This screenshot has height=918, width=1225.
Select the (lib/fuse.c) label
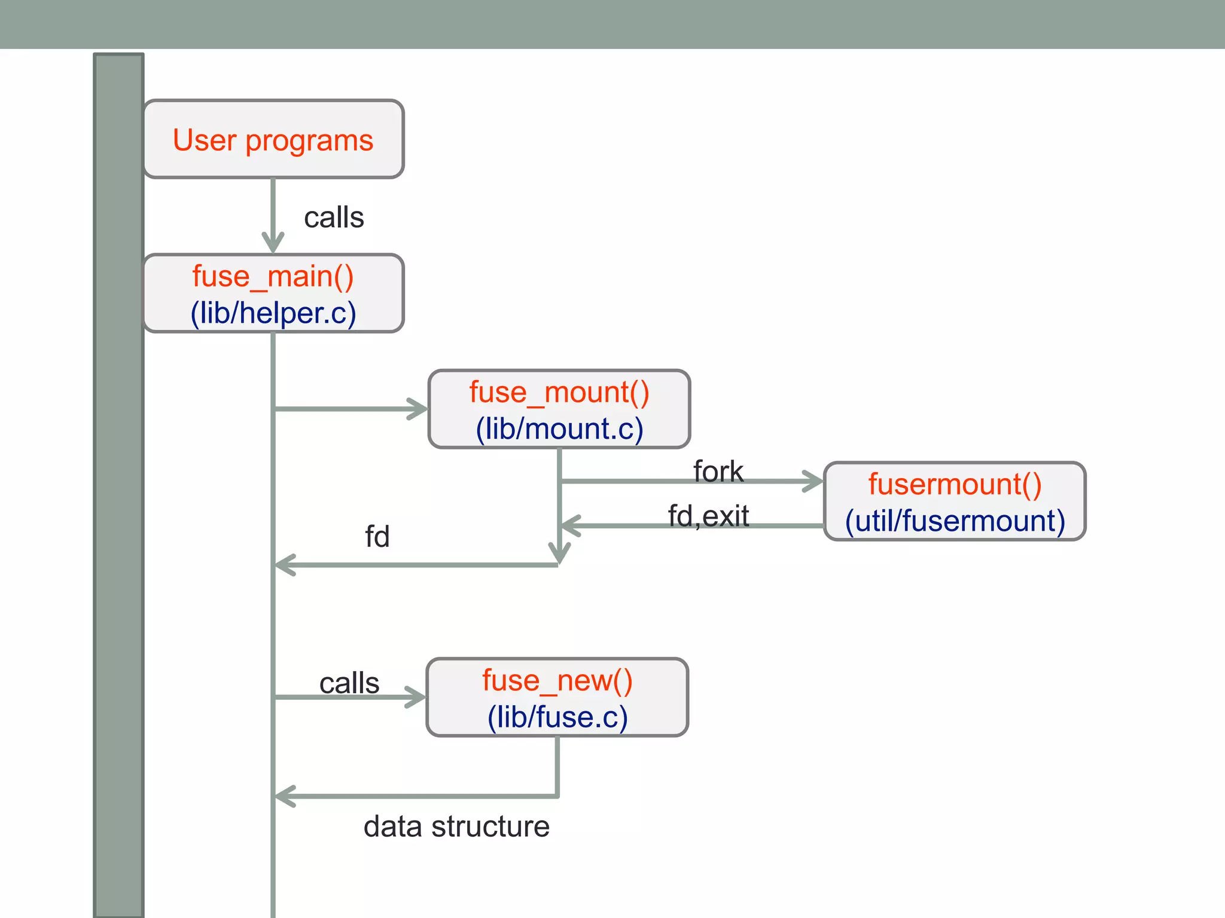click(557, 717)
